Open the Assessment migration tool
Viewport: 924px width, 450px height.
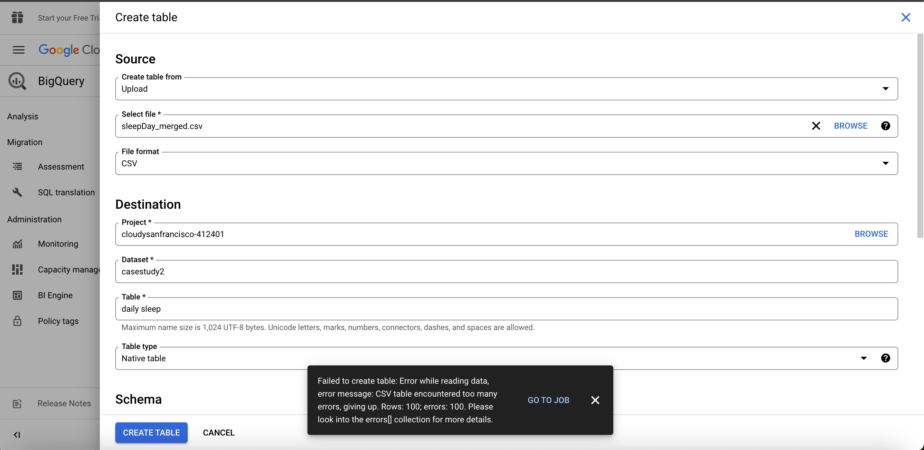point(61,166)
